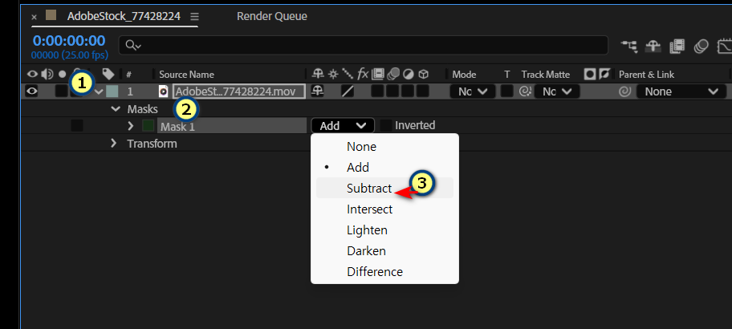This screenshot has height=329, width=732.
Task: Select Add in the mask mode menu
Action: (384, 167)
